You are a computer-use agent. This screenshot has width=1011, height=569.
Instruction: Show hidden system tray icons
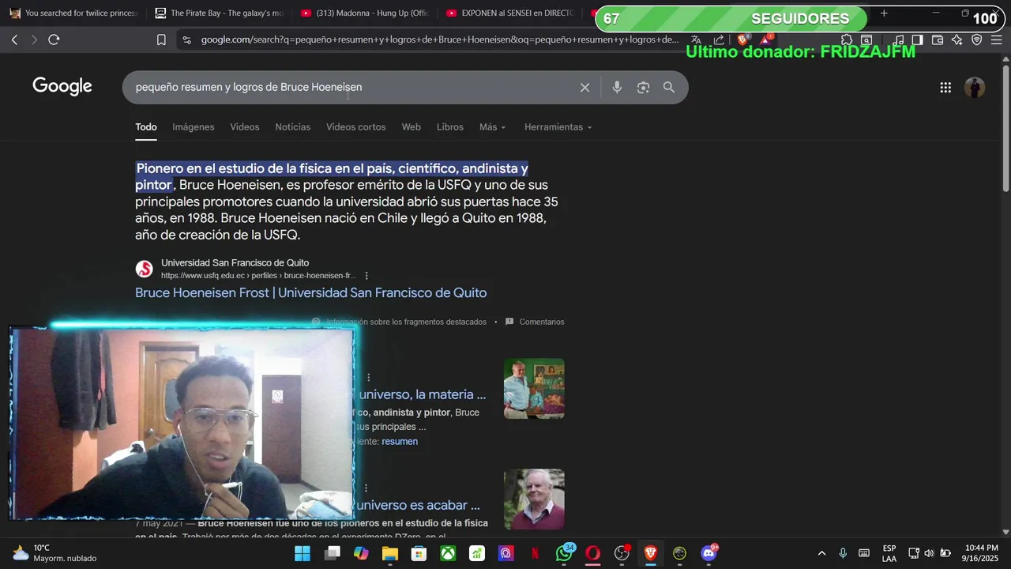click(821, 553)
